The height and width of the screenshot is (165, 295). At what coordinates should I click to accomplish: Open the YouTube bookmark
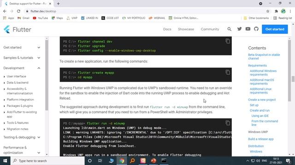40,18
